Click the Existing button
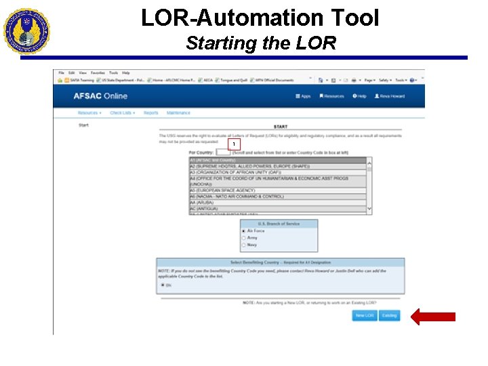 [x=389, y=316]
